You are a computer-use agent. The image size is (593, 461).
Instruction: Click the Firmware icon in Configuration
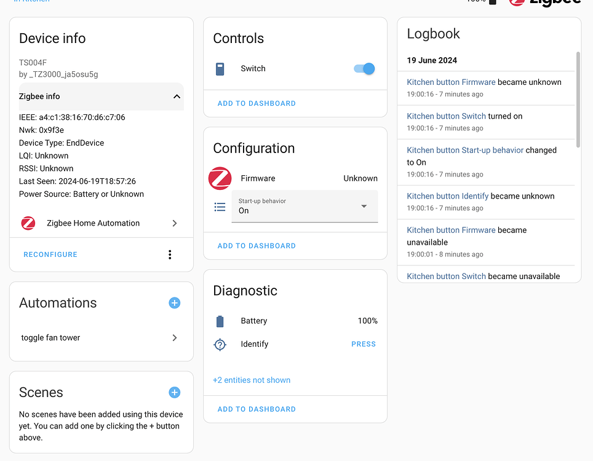point(220,178)
